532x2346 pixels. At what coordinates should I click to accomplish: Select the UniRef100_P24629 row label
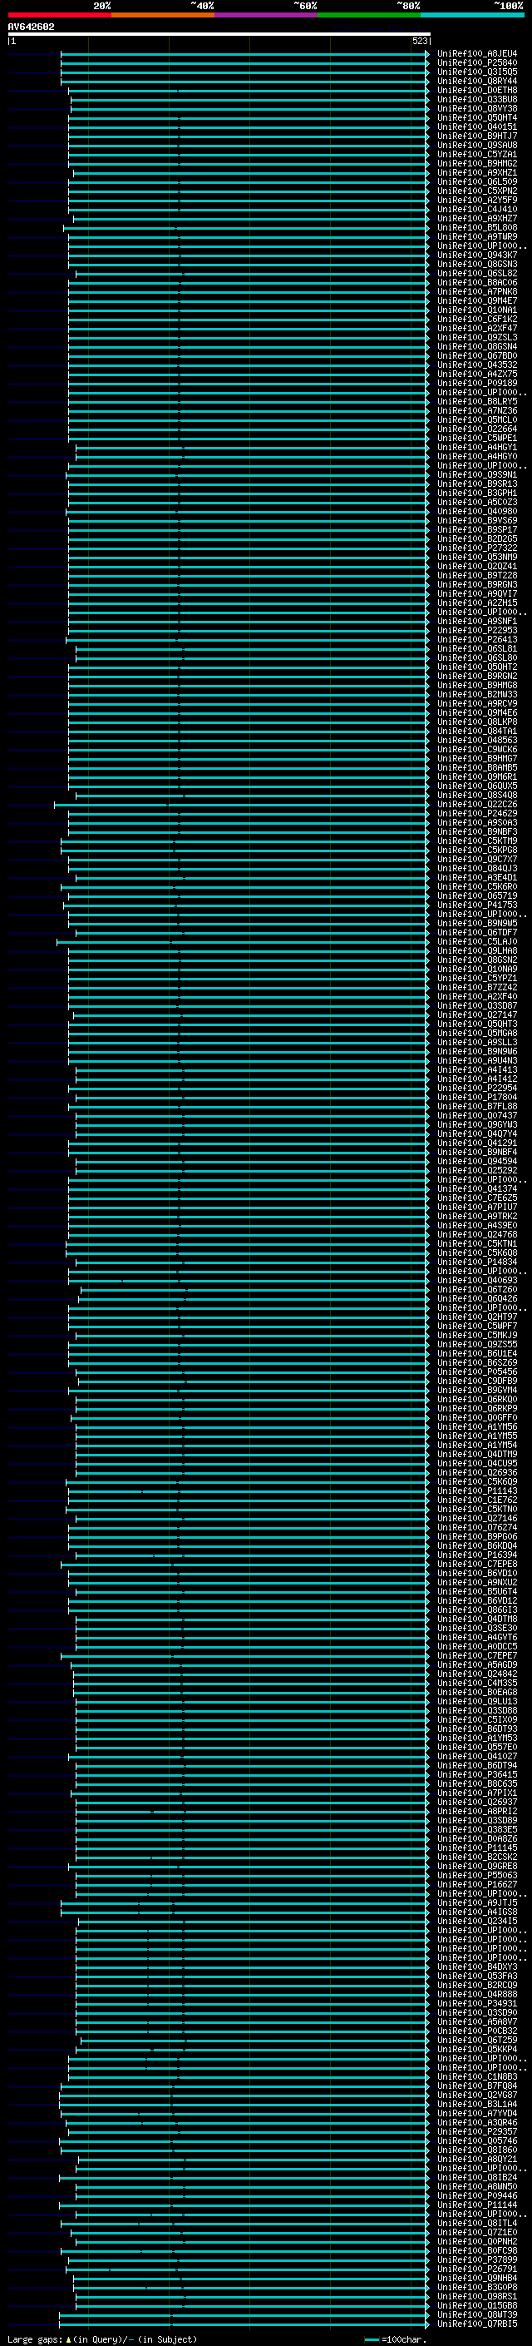(477, 813)
